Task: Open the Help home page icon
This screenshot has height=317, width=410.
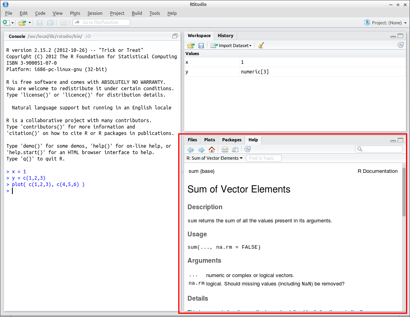Action: (212, 149)
